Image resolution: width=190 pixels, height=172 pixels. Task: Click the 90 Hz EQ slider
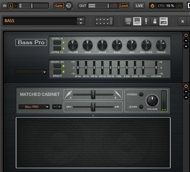(86, 68)
